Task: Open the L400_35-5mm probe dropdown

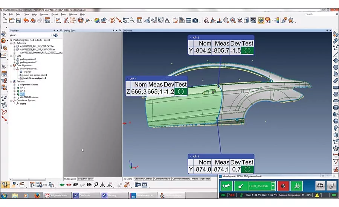Action: point(273,186)
